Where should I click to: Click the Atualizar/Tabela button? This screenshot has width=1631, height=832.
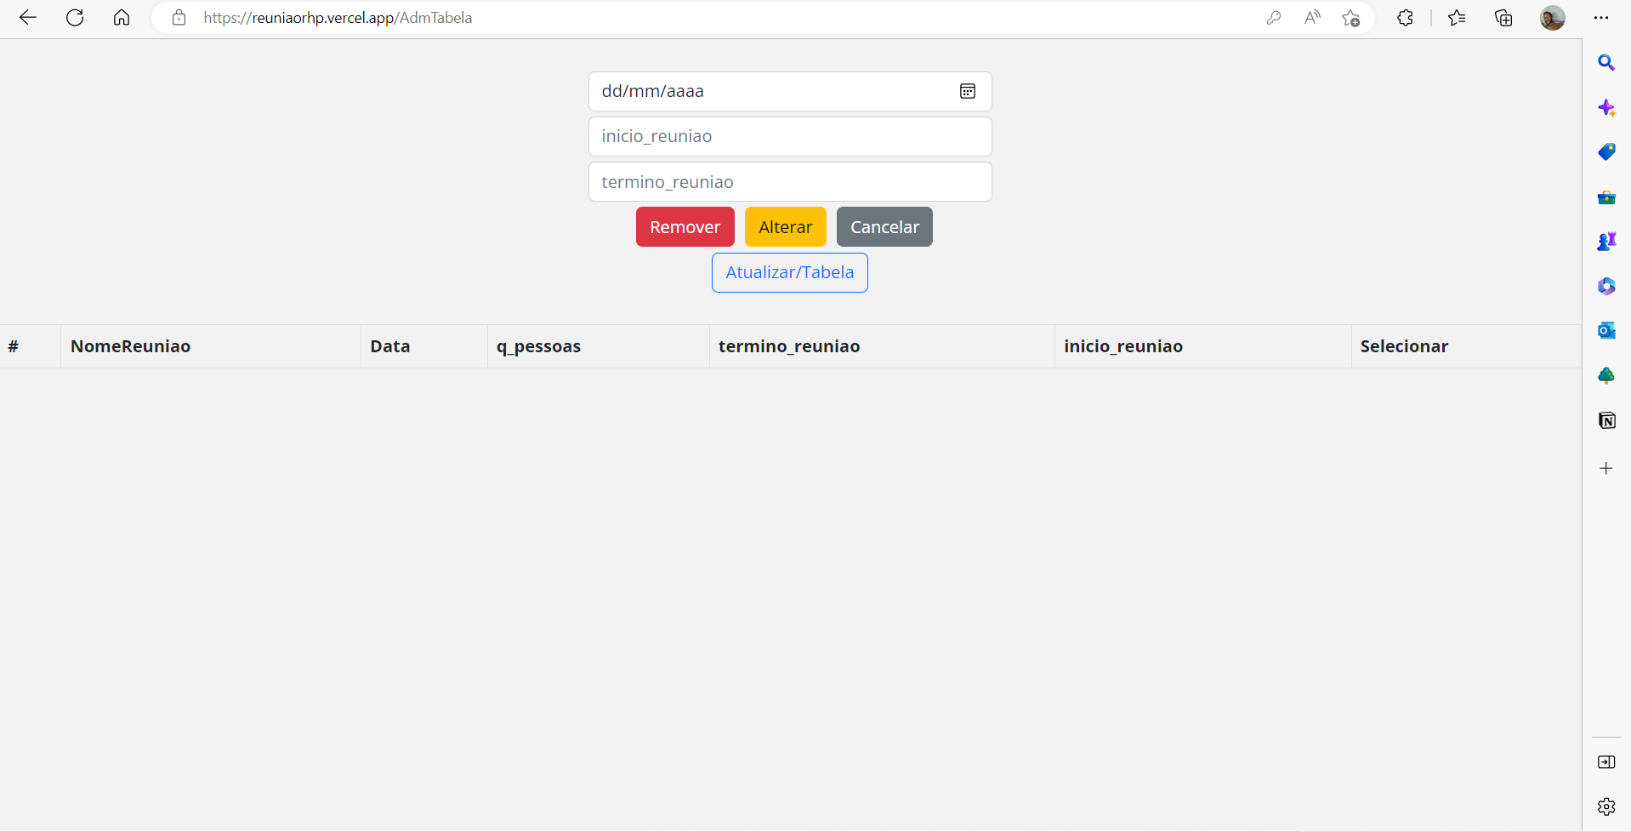789,272
